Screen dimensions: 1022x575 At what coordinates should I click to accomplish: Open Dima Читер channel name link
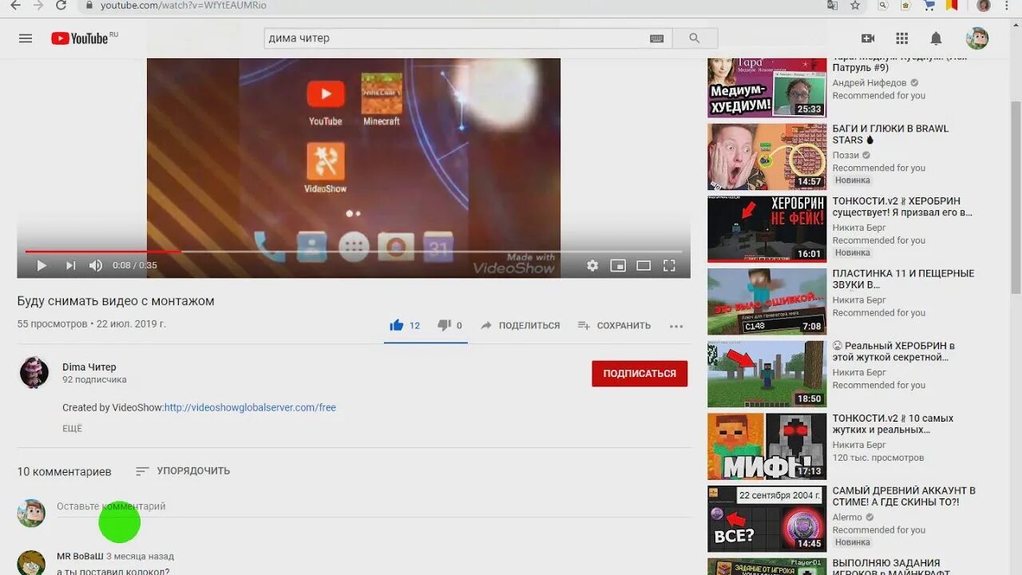pyautogui.click(x=89, y=367)
